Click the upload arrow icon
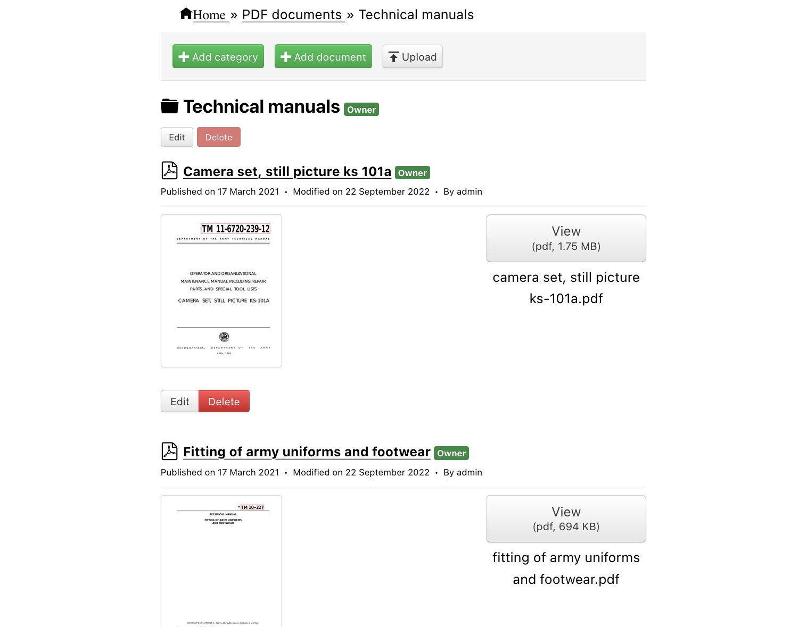 [x=393, y=57]
